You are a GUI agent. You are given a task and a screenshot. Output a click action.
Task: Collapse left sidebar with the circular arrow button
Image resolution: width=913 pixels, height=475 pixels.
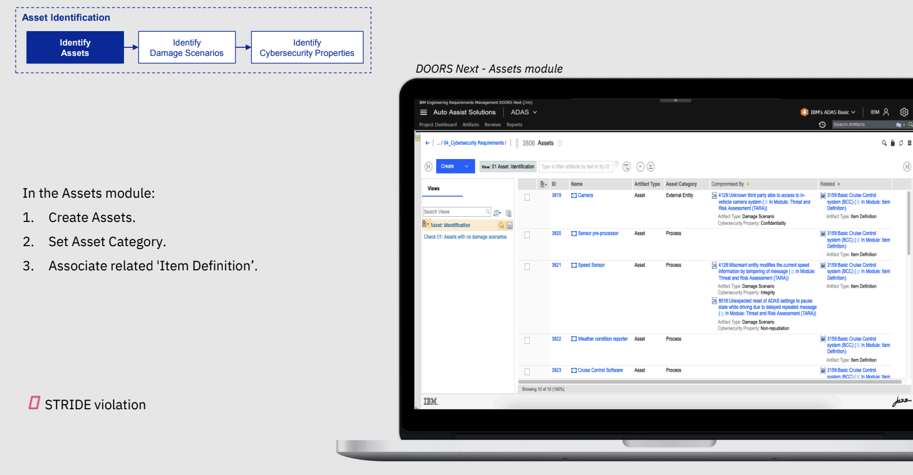pyautogui.click(x=428, y=167)
